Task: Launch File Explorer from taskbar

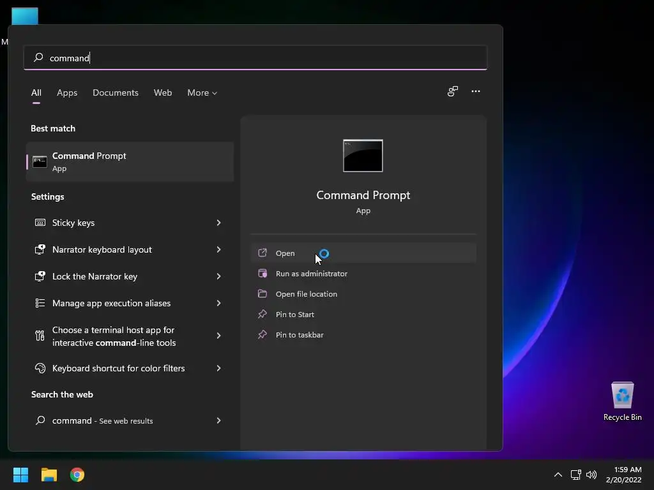Action: tap(49, 475)
